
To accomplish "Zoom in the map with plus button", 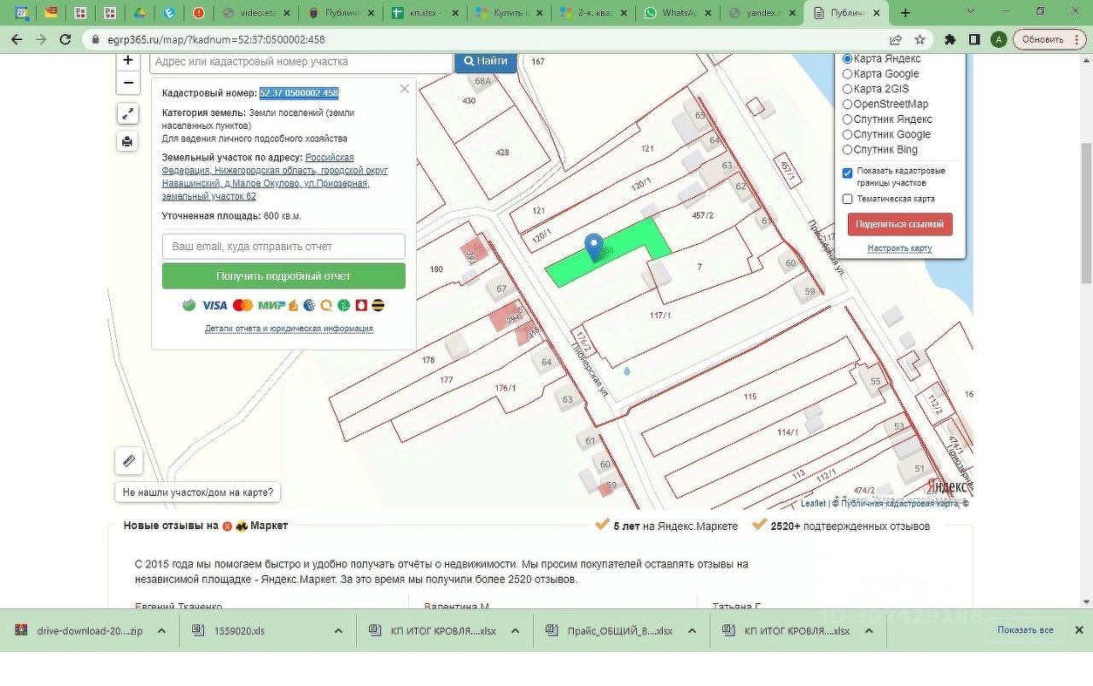I will click(128, 61).
